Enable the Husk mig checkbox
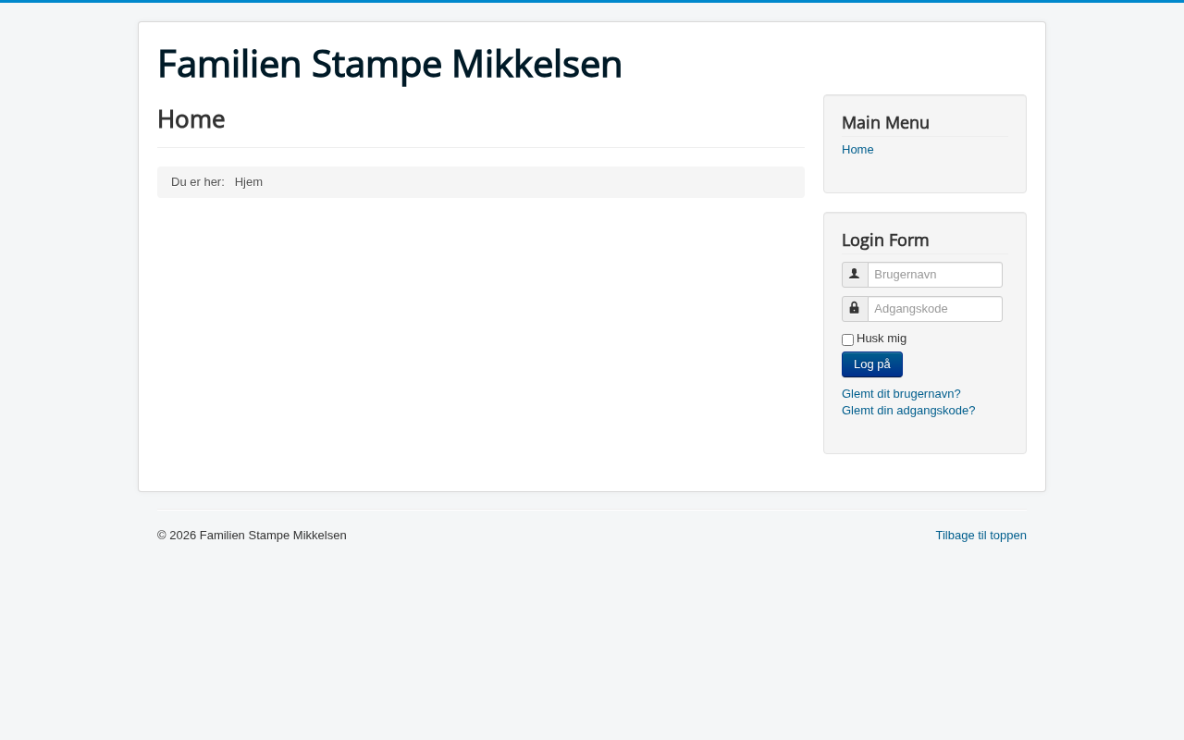 click(x=847, y=339)
